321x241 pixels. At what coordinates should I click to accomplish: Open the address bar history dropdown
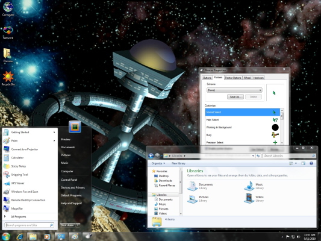(x=253, y=156)
